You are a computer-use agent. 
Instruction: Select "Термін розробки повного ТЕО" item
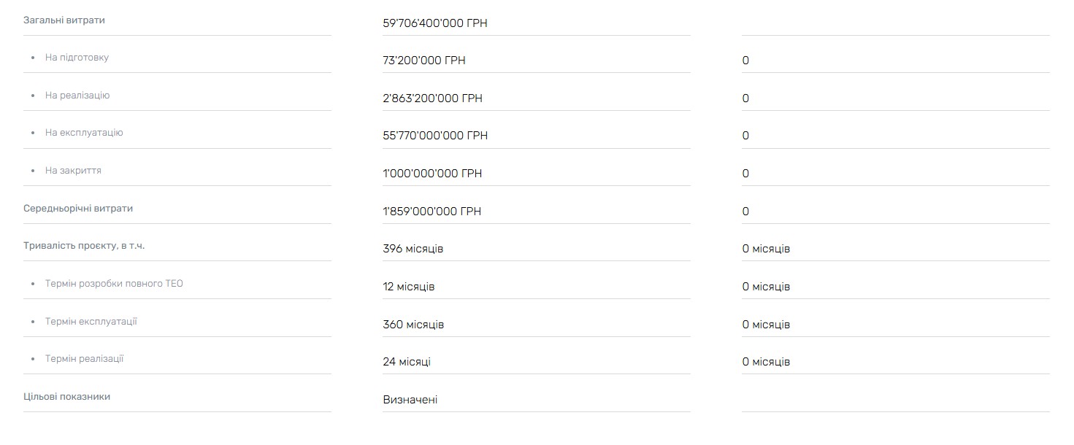[114, 284]
